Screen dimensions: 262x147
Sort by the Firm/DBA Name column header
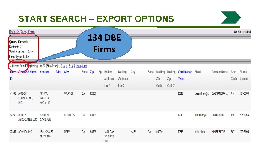coord(27,72)
